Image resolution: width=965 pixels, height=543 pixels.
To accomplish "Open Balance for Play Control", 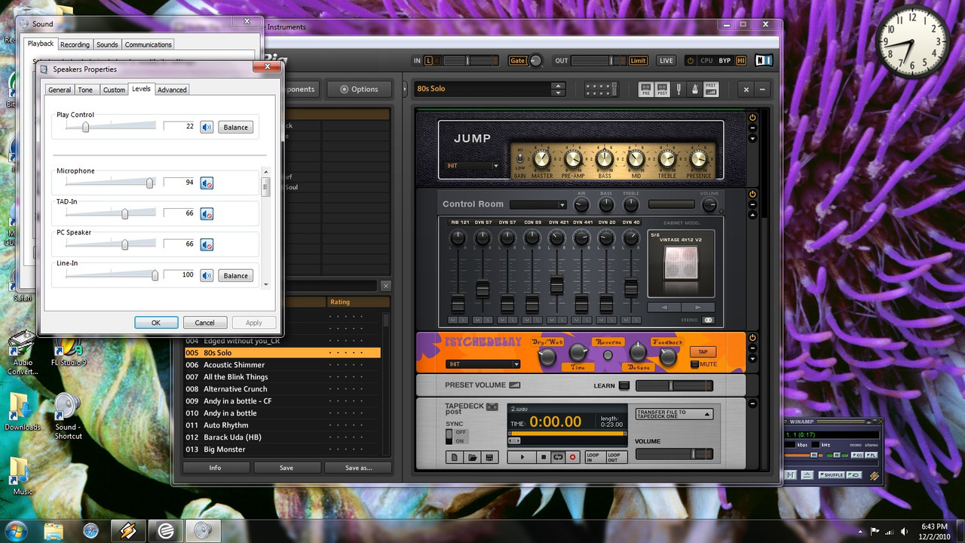I will 235,127.
